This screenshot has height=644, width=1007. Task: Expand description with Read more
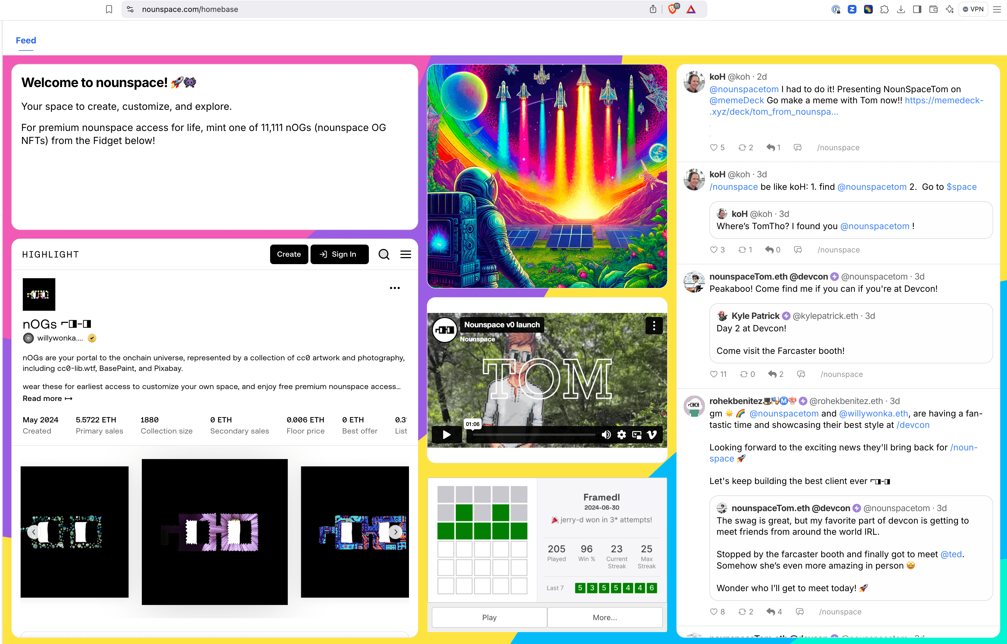pyautogui.click(x=47, y=399)
